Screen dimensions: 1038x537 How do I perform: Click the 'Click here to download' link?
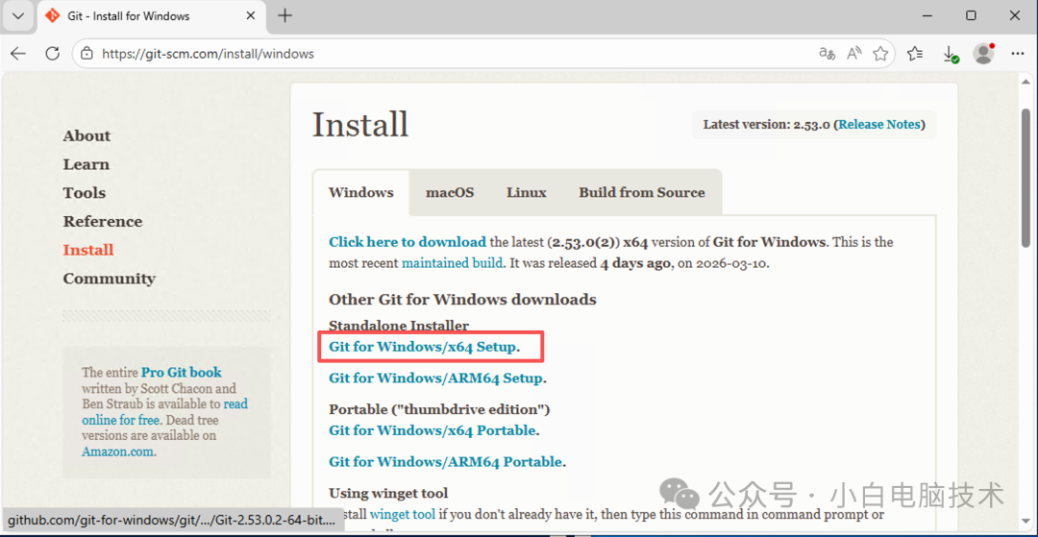[x=408, y=242]
